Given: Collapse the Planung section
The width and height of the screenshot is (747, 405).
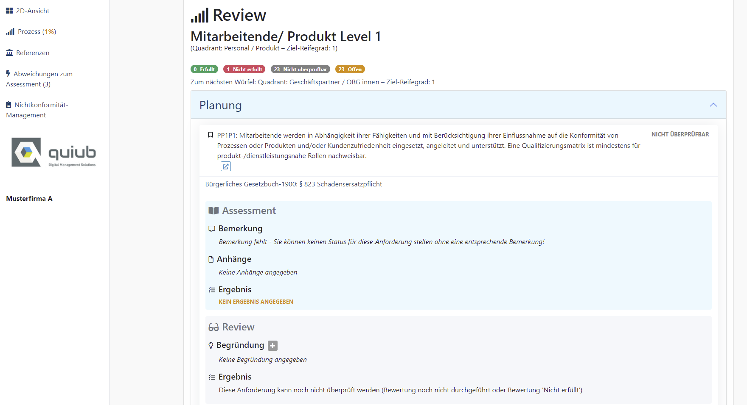Looking at the screenshot, I should pyautogui.click(x=713, y=105).
